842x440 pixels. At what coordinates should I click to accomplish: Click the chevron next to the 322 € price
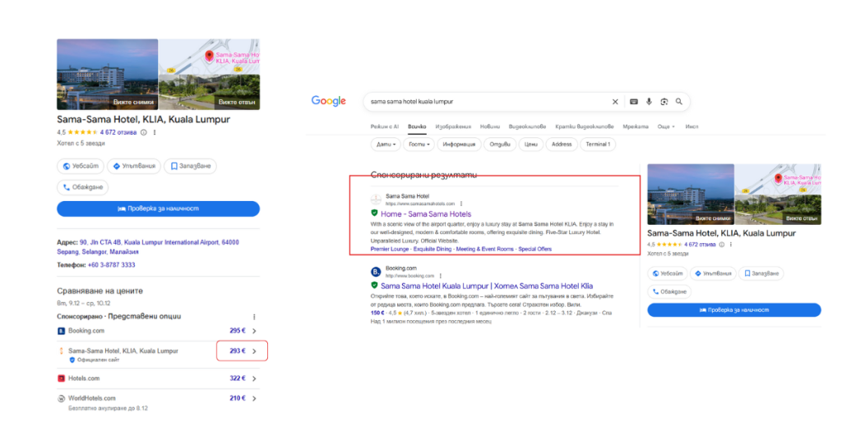click(x=253, y=378)
